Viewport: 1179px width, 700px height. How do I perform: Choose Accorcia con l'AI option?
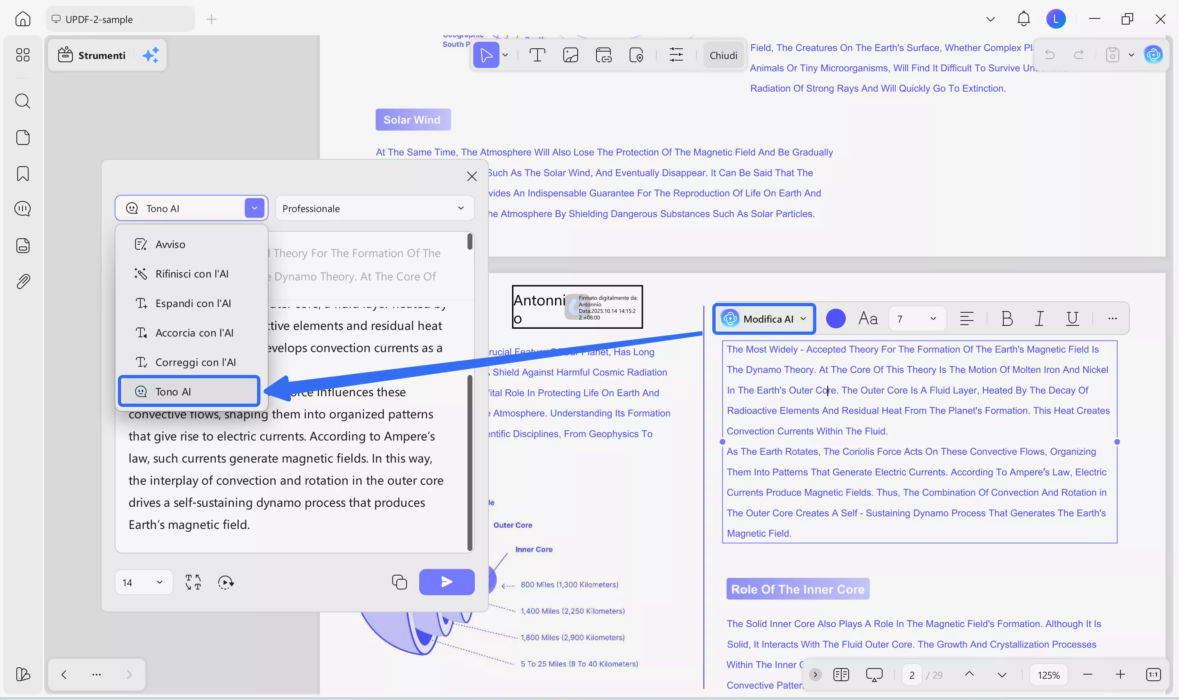click(x=194, y=332)
